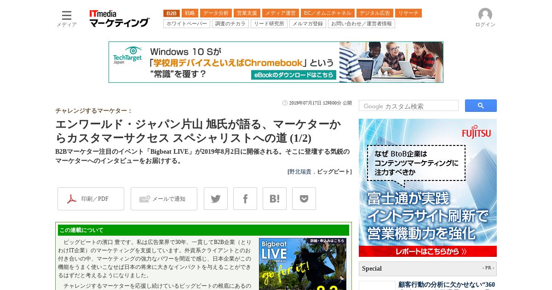Click the この連載について green header

point(203,230)
